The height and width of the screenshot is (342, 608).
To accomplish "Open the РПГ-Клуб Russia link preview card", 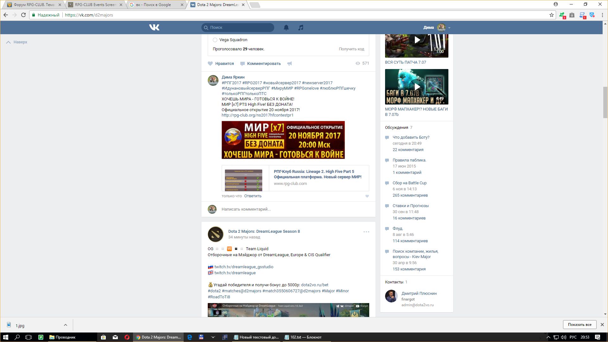I will pos(295,178).
